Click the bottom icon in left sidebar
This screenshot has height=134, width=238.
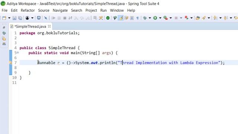click(4, 44)
